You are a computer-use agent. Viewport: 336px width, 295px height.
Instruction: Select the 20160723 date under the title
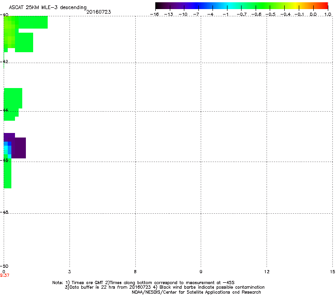coord(99,12)
